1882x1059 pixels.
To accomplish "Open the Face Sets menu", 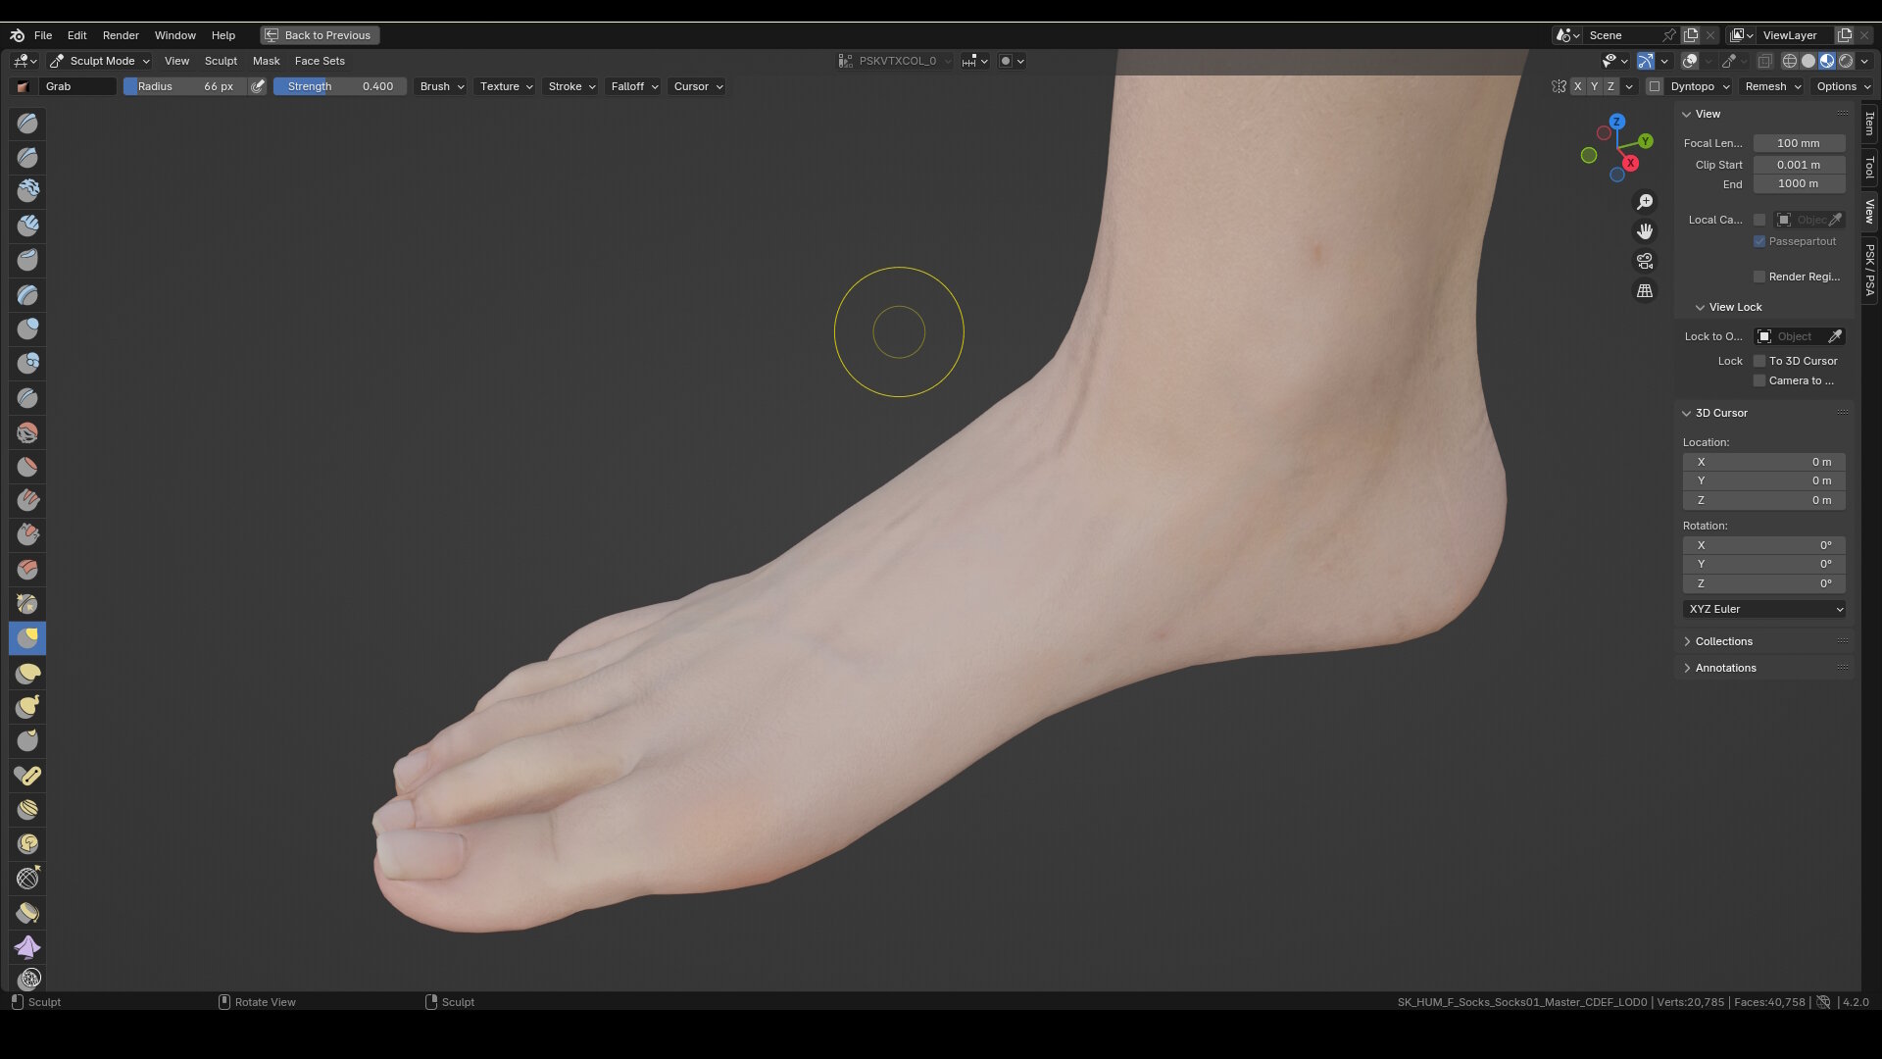I will [x=320, y=61].
